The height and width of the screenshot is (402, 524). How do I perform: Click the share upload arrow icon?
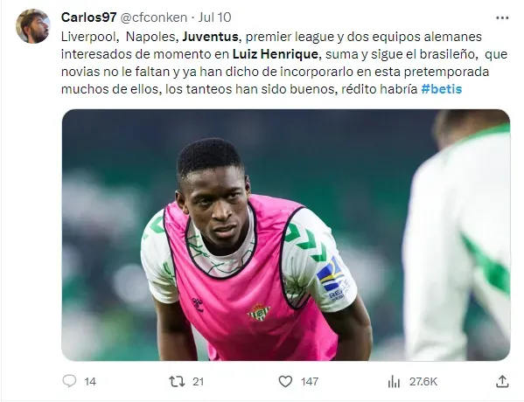(x=502, y=381)
